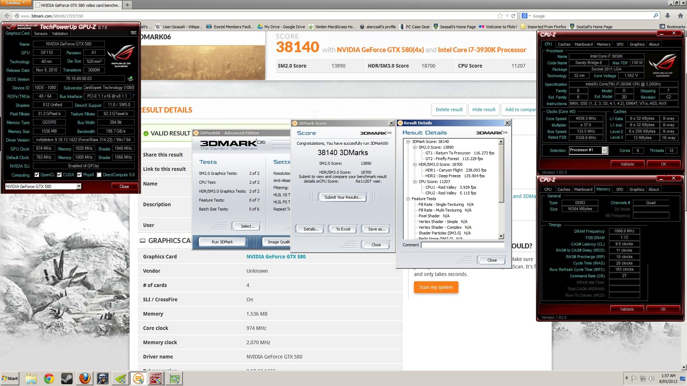Viewport: 687px width, 386px height.
Task: Switch to the 3DMark06 orange taskbar icon
Action: pos(138,378)
